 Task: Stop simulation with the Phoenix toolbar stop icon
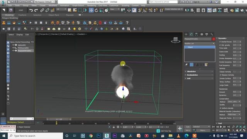tap(41, 23)
